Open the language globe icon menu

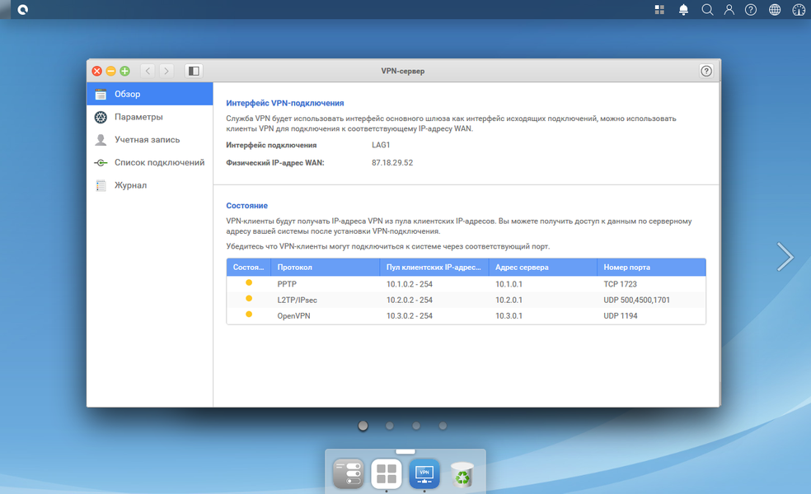coord(774,9)
